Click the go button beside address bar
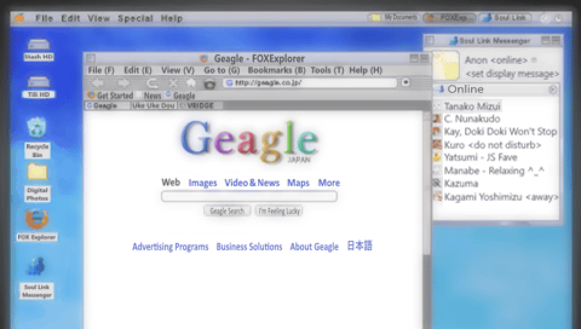581x329 pixels. [406, 82]
